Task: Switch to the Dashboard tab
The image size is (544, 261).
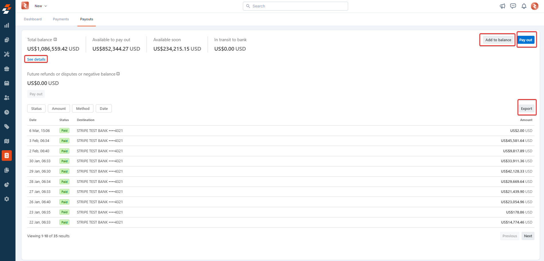Action: [x=33, y=19]
